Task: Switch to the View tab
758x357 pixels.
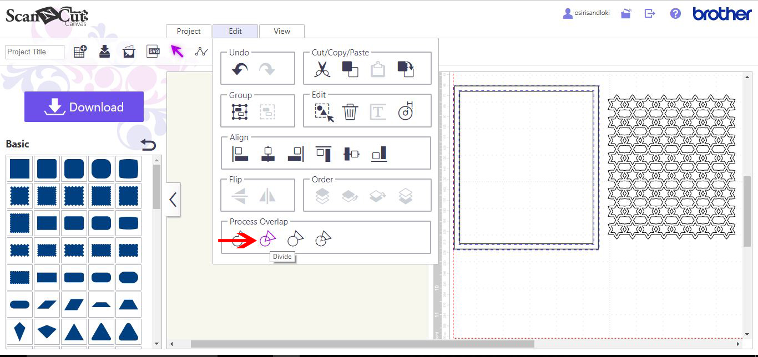Action: pyautogui.click(x=281, y=31)
